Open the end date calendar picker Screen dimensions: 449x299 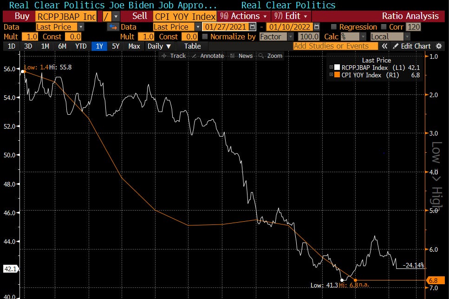click(x=316, y=27)
